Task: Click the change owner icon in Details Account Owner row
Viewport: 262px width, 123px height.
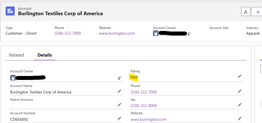Action: 119,78
